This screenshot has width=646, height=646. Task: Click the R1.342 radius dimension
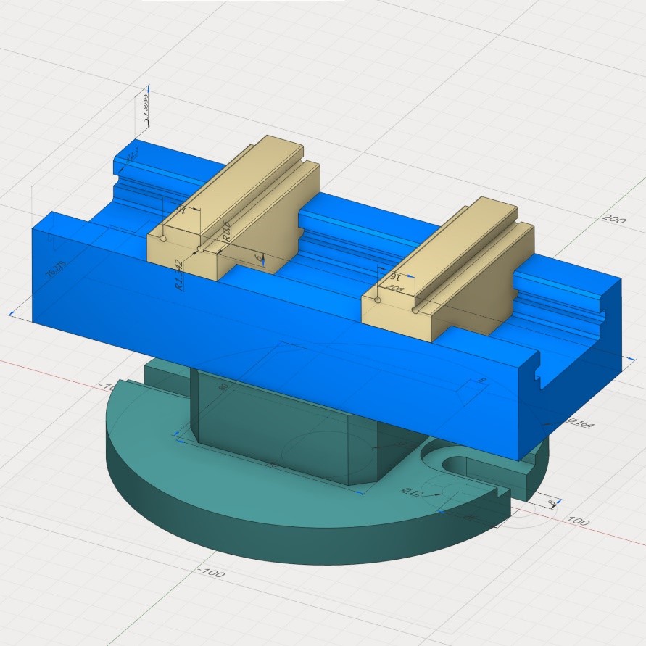179,275
